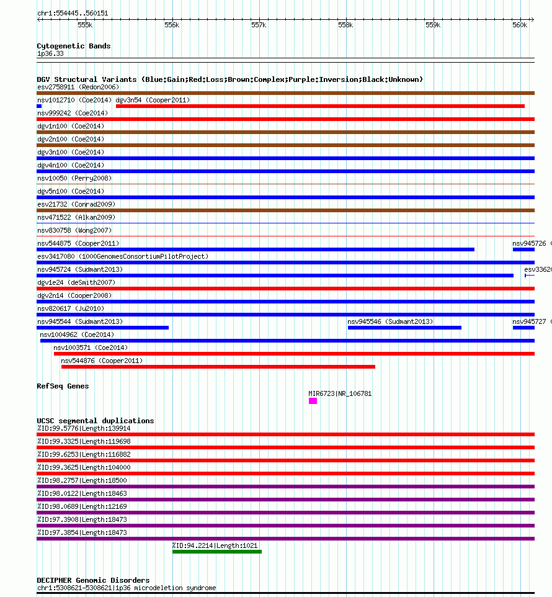Click the chr1:554445..560151 coordinates label
Viewport: 552px width, 597px height.
[73, 13]
